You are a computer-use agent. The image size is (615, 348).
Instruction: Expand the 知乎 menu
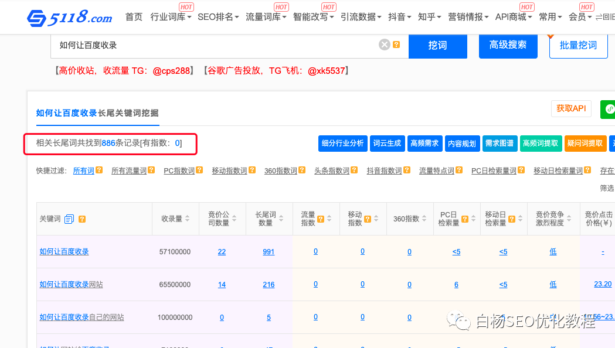430,17
